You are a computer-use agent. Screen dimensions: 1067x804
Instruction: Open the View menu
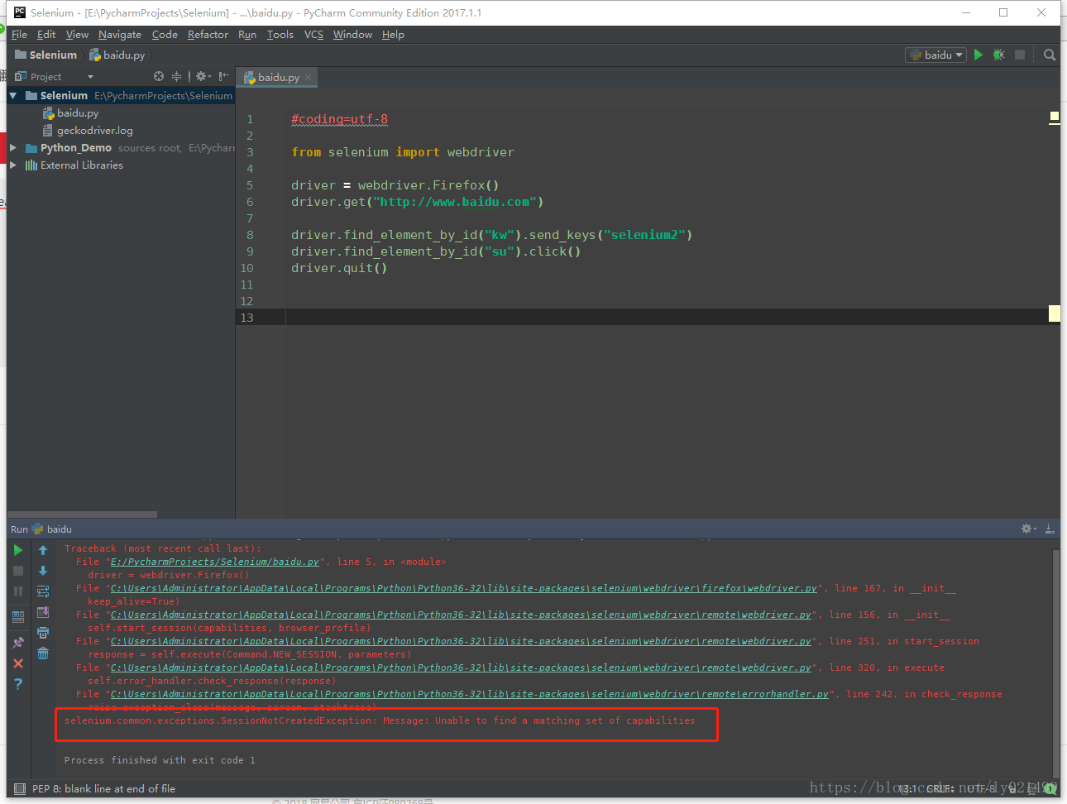tap(77, 35)
